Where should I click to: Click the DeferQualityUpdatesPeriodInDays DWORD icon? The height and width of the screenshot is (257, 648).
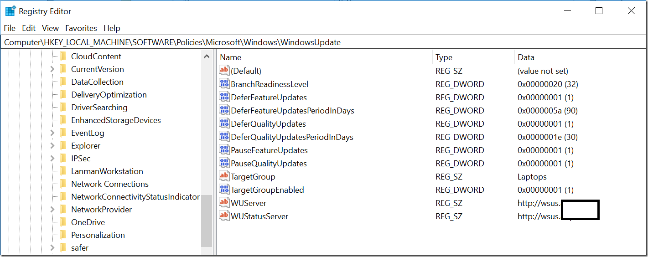pos(224,137)
